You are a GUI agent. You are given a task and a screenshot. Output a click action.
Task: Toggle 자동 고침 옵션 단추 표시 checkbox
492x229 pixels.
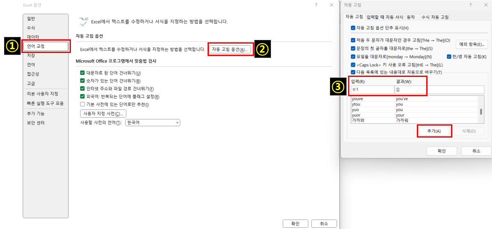[x=353, y=28]
